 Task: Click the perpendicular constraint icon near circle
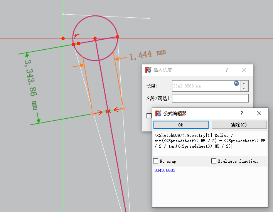77,36
